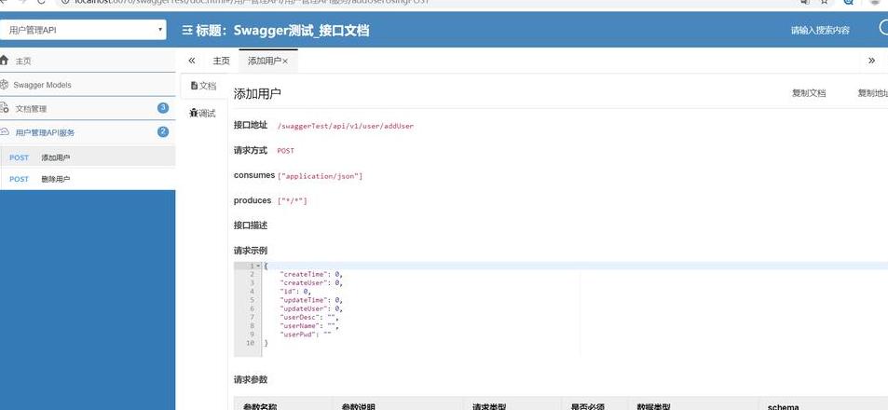
Task: Click the "updateUser": 0 line
Action: click(x=311, y=308)
